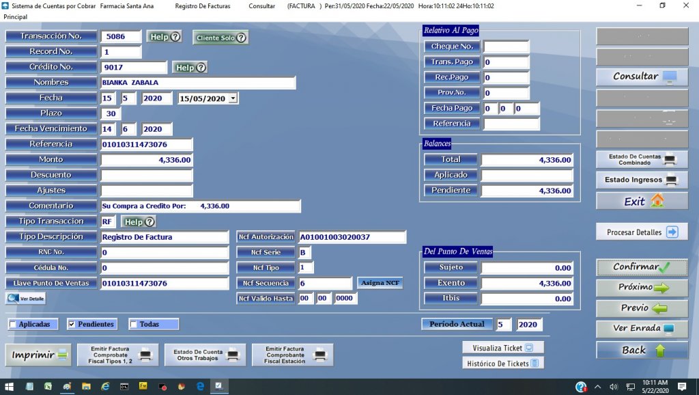Enable the Todas checkbox
699x395 pixels.
click(x=134, y=325)
